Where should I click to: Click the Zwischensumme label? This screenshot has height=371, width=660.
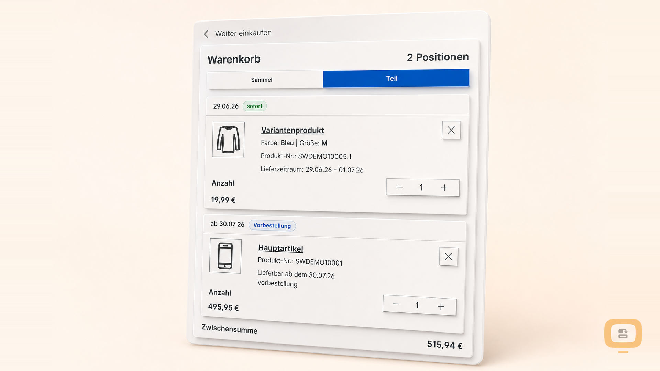230,329
